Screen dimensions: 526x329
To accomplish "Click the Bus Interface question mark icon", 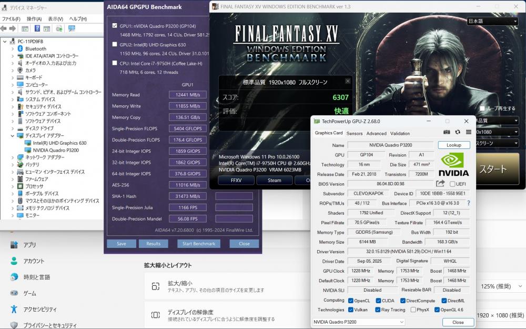I will (x=469, y=203).
